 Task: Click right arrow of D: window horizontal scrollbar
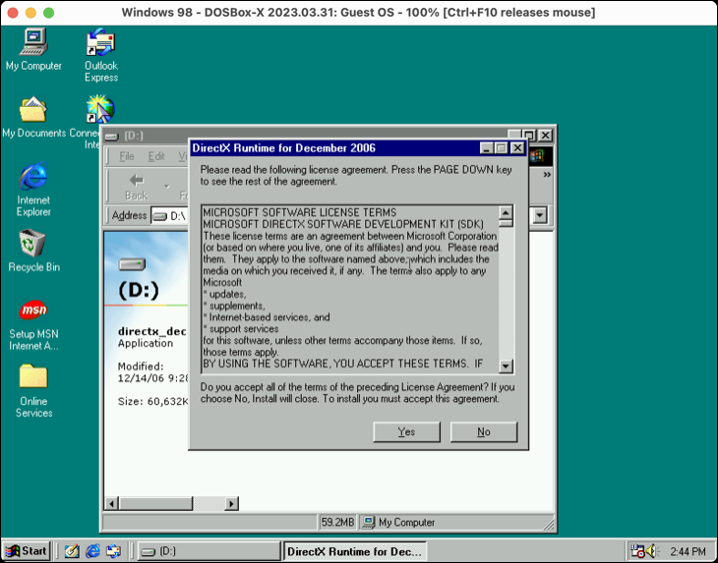click(x=232, y=503)
